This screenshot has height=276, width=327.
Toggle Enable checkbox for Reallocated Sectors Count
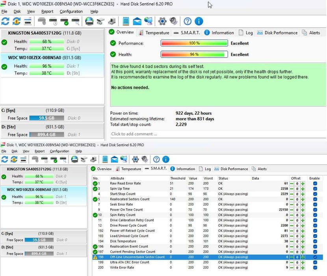click(315, 199)
